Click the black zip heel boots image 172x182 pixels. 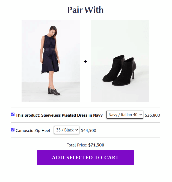(120, 61)
